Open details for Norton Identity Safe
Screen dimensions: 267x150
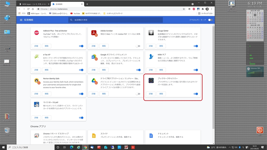point(36,94)
